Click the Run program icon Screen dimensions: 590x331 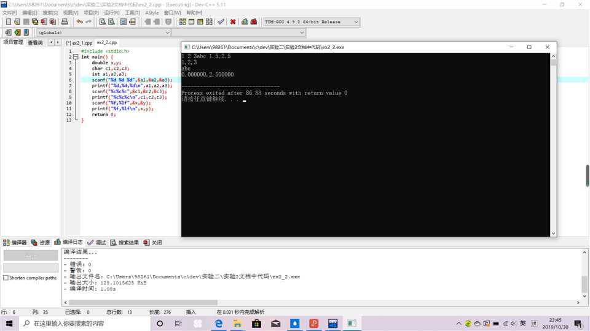[x=191, y=22]
